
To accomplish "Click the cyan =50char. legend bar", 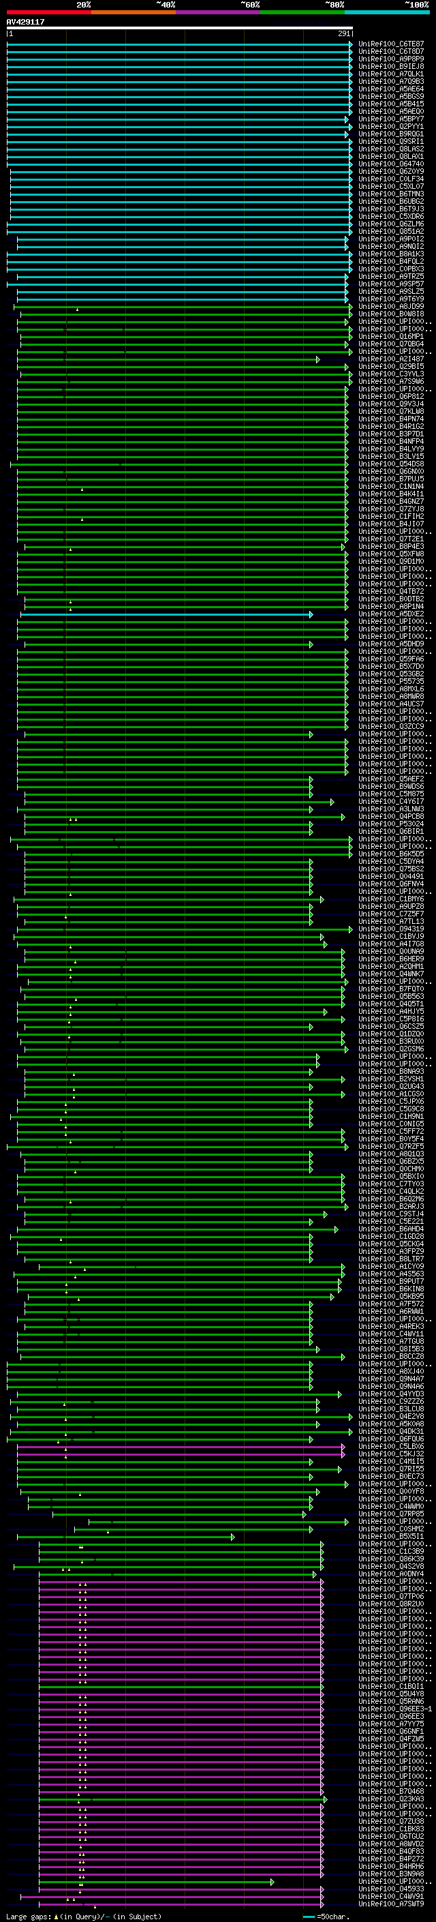I will point(309,1917).
